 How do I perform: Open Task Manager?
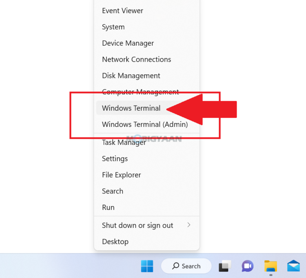(147, 142)
